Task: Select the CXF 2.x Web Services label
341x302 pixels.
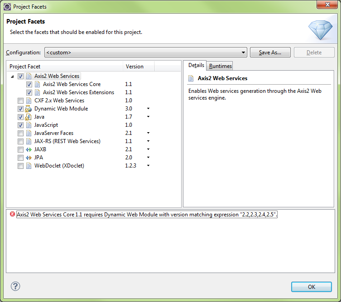Action: click(x=59, y=101)
